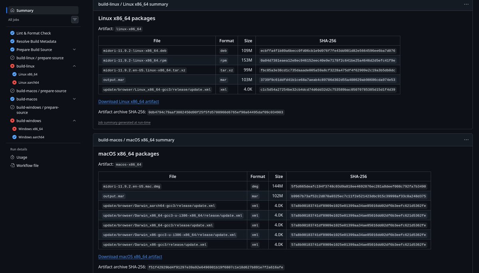Click Darwin_x86-gcc3/release/update.xml file cell
This screenshot has width=479, height=273.
coord(155,245)
